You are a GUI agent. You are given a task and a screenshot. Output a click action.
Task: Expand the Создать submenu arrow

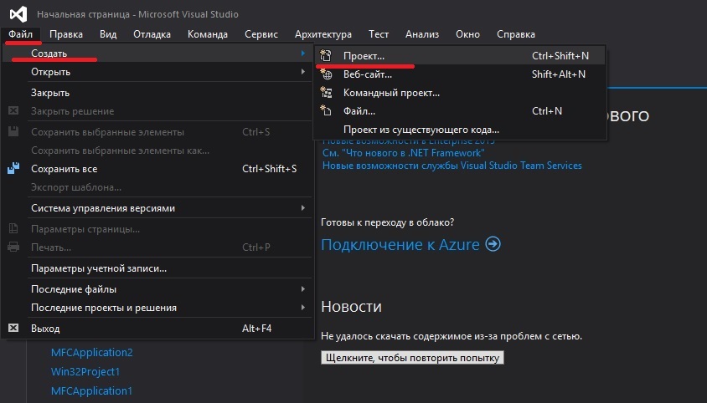click(x=303, y=54)
